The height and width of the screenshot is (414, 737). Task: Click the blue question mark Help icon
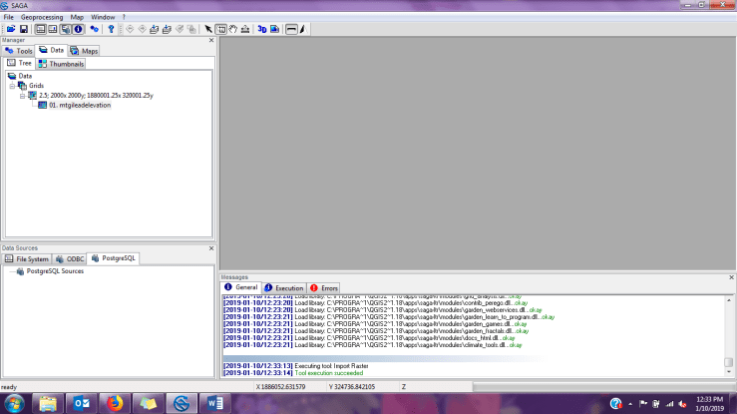111,29
